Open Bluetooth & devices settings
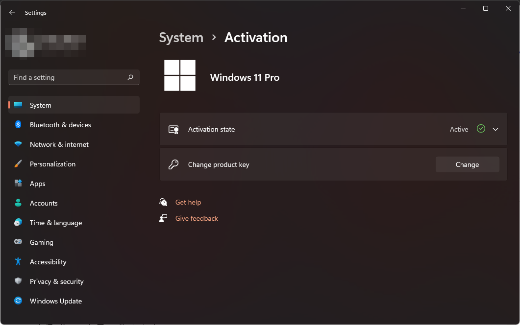The image size is (520, 325). pos(74,124)
